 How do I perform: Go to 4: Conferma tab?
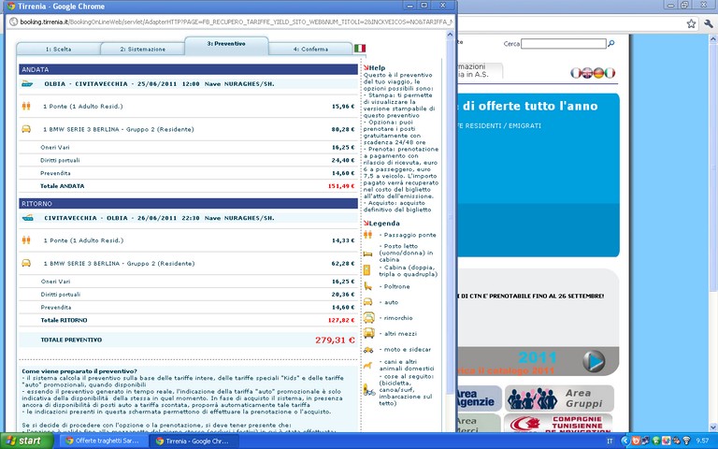[x=309, y=48]
